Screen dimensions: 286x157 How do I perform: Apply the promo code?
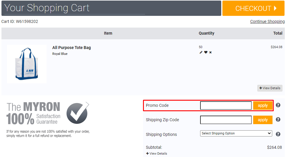263,106
